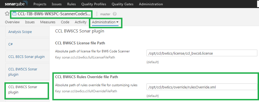Switch to project Issues tab

[30, 22]
